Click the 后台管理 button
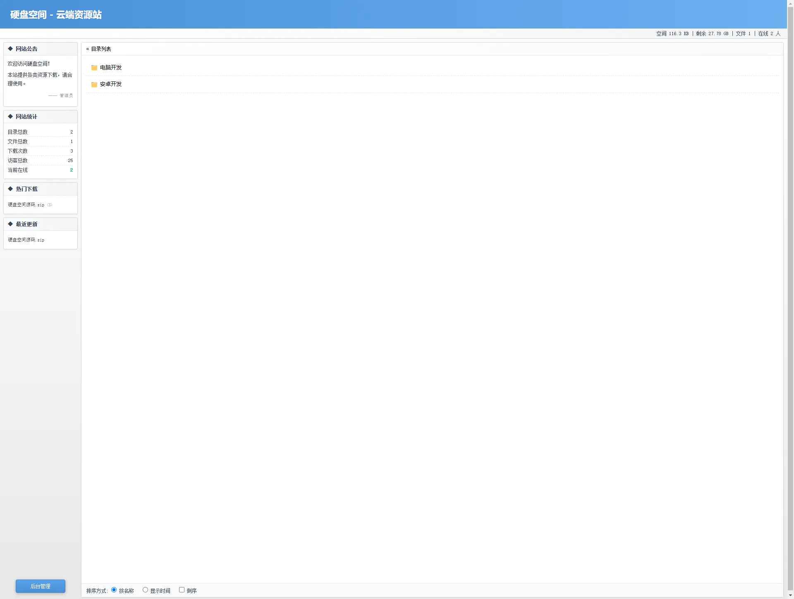Image resolution: width=794 pixels, height=599 pixels. pyautogui.click(x=41, y=586)
